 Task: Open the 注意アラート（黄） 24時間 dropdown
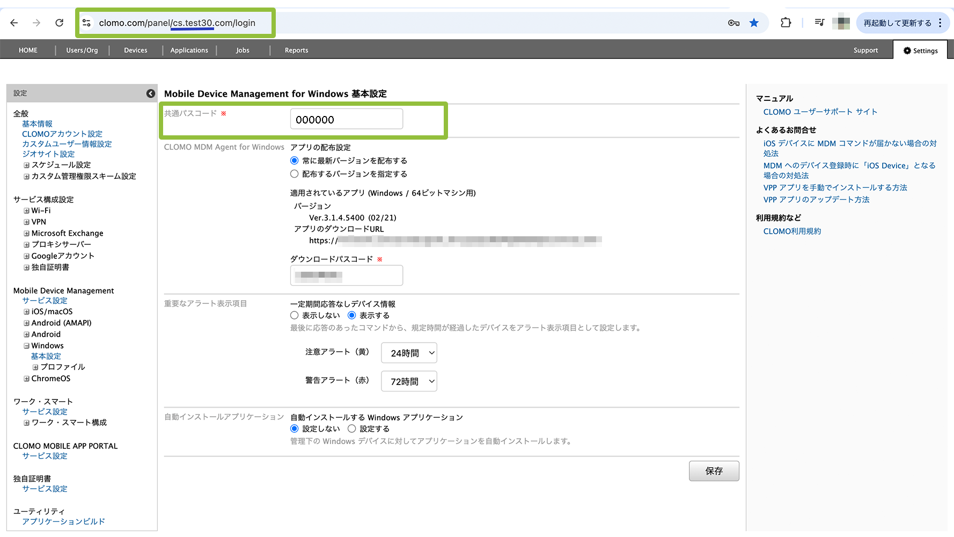pos(409,353)
